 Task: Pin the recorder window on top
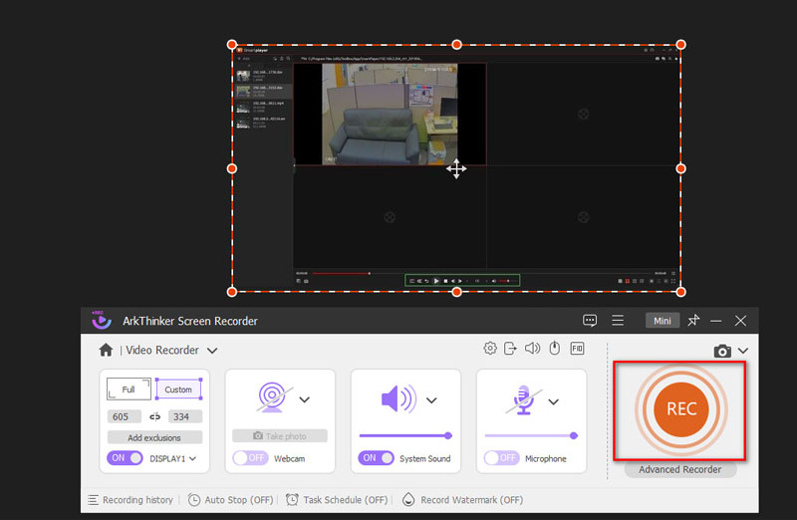coord(693,320)
